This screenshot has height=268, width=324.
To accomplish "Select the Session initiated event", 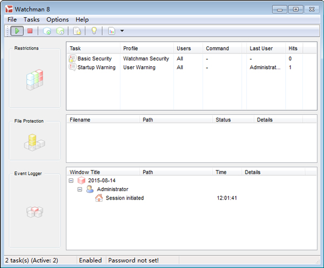I will tap(125, 198).
